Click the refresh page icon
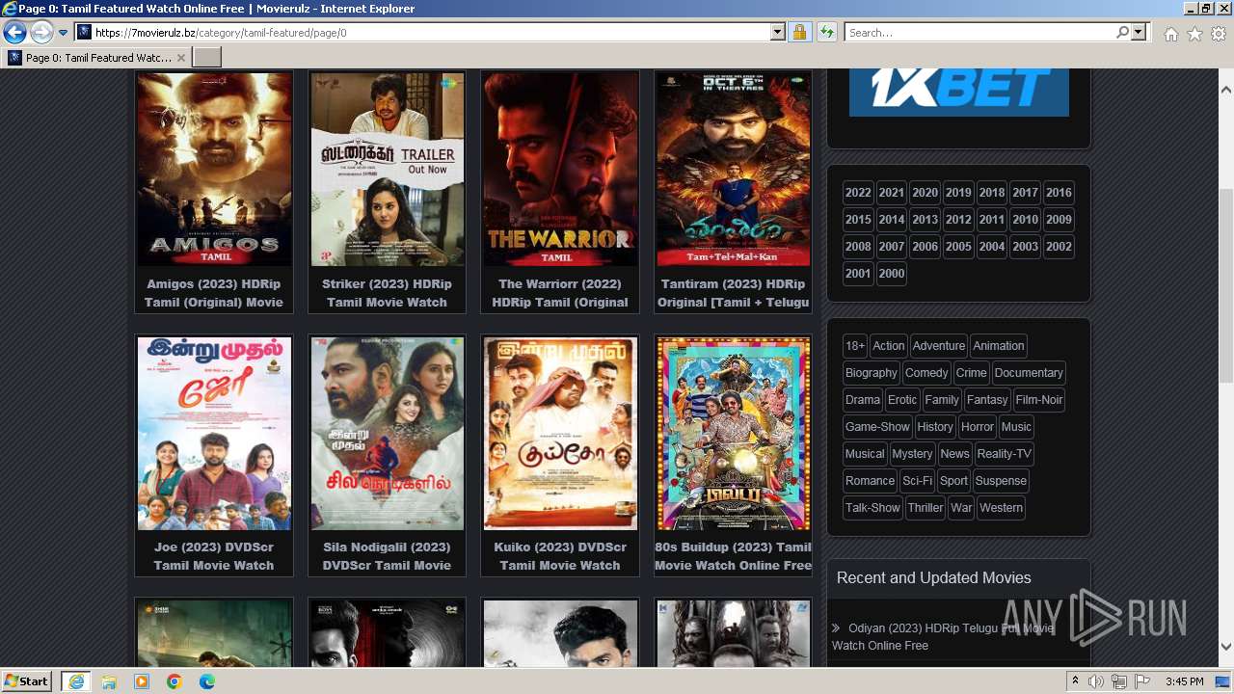The image size is (1234, 694). click(826, 33)
